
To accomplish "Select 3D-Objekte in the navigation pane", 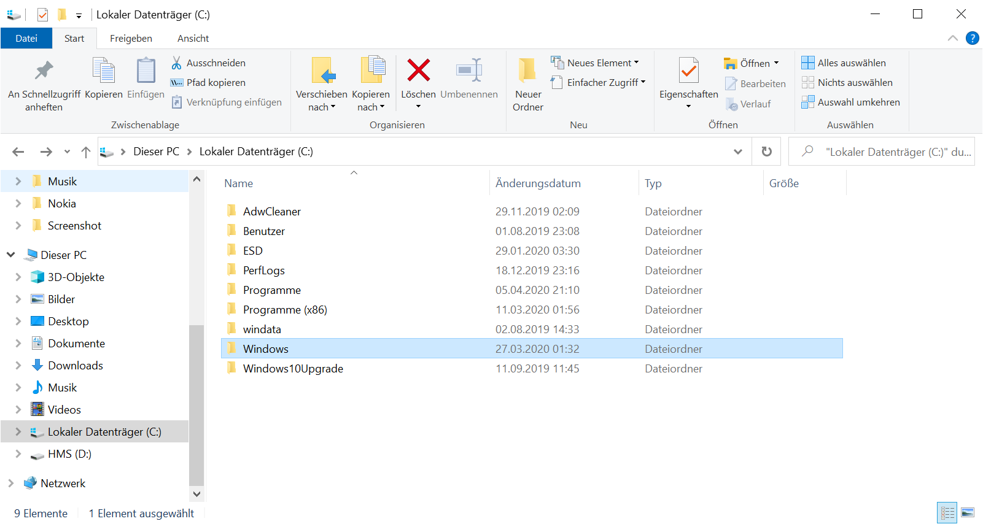I will coord(76,277).
